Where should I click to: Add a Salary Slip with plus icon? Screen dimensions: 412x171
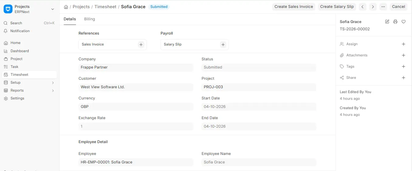point(223,45)
